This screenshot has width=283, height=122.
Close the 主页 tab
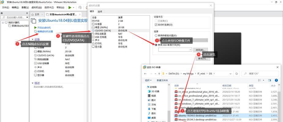click(x=42, y=15)
